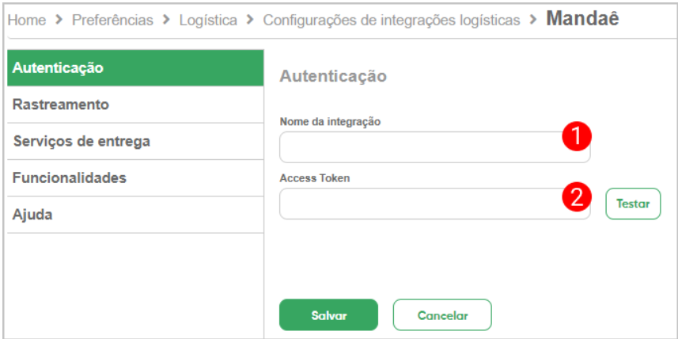Click the Mandaê page title
678x339 pixels.
[x=582, y=19]
